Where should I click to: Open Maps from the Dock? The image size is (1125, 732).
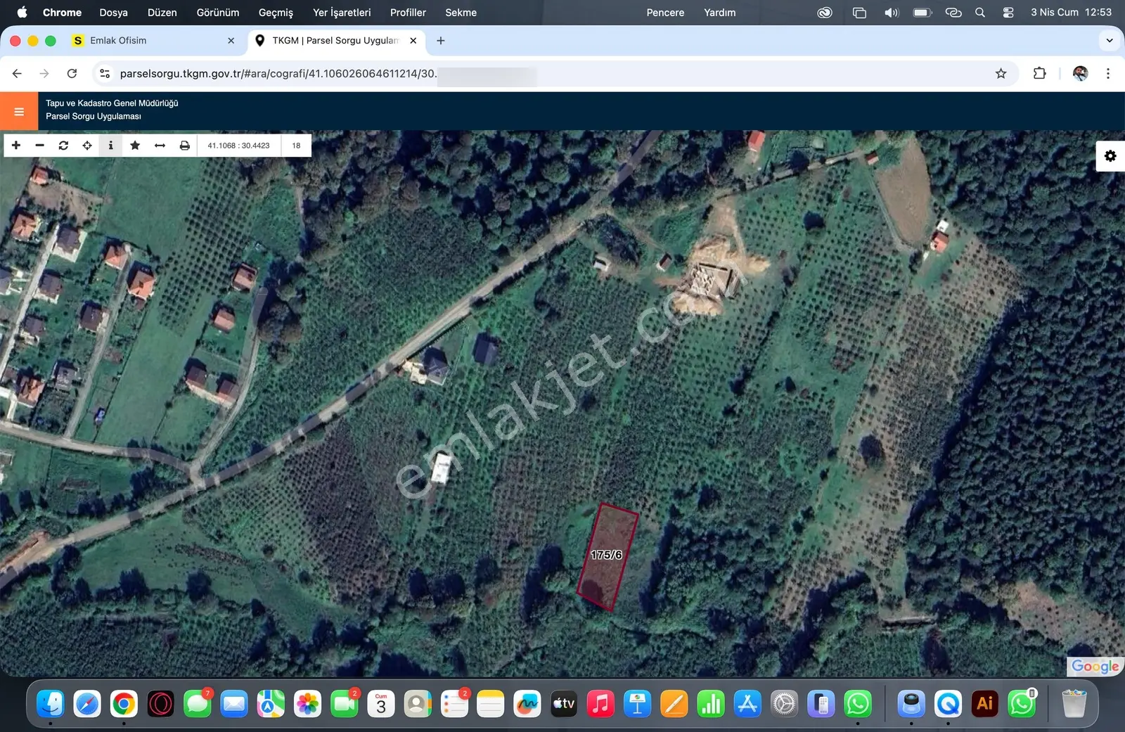pyautogui.click(x=271, y=703)
